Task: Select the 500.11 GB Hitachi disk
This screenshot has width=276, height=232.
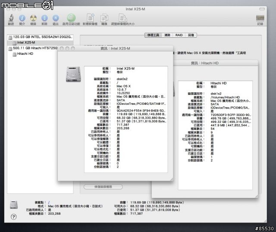Action: click(x=33, y=48)
